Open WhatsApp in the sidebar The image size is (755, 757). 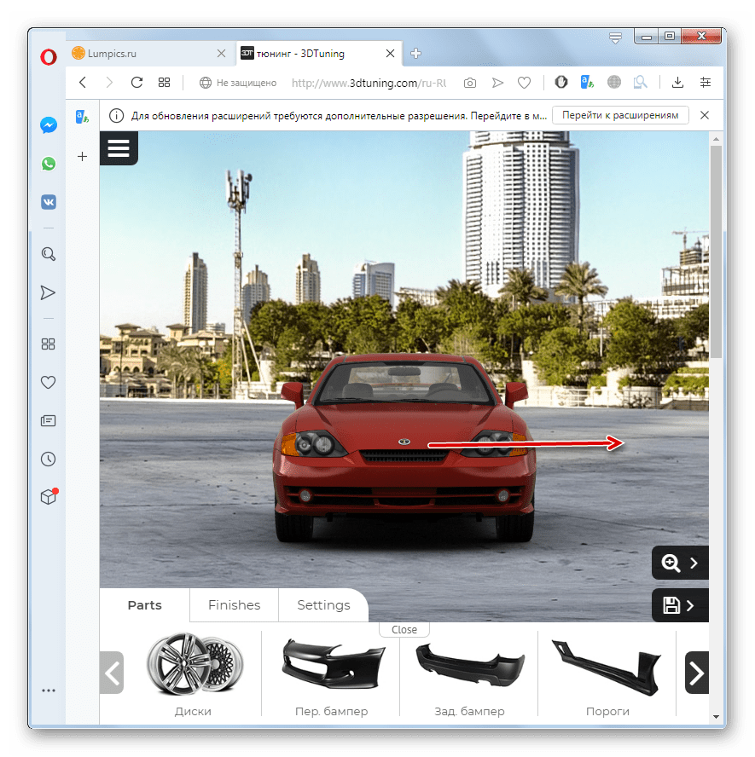(49, 164)
